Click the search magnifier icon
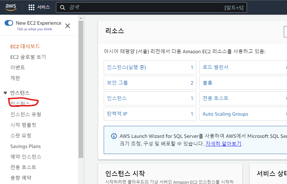Image resolution: width=287 pixels, height=184 pixels. 62,7
